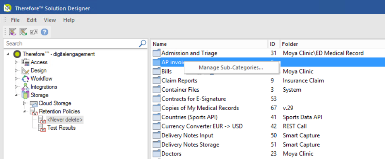Expand the Design tree node

pyautogui.click(x=16, y=70)
